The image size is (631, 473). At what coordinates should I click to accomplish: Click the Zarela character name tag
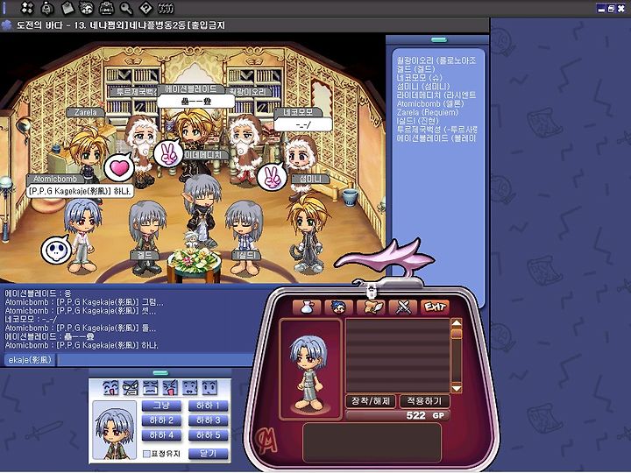85,112
